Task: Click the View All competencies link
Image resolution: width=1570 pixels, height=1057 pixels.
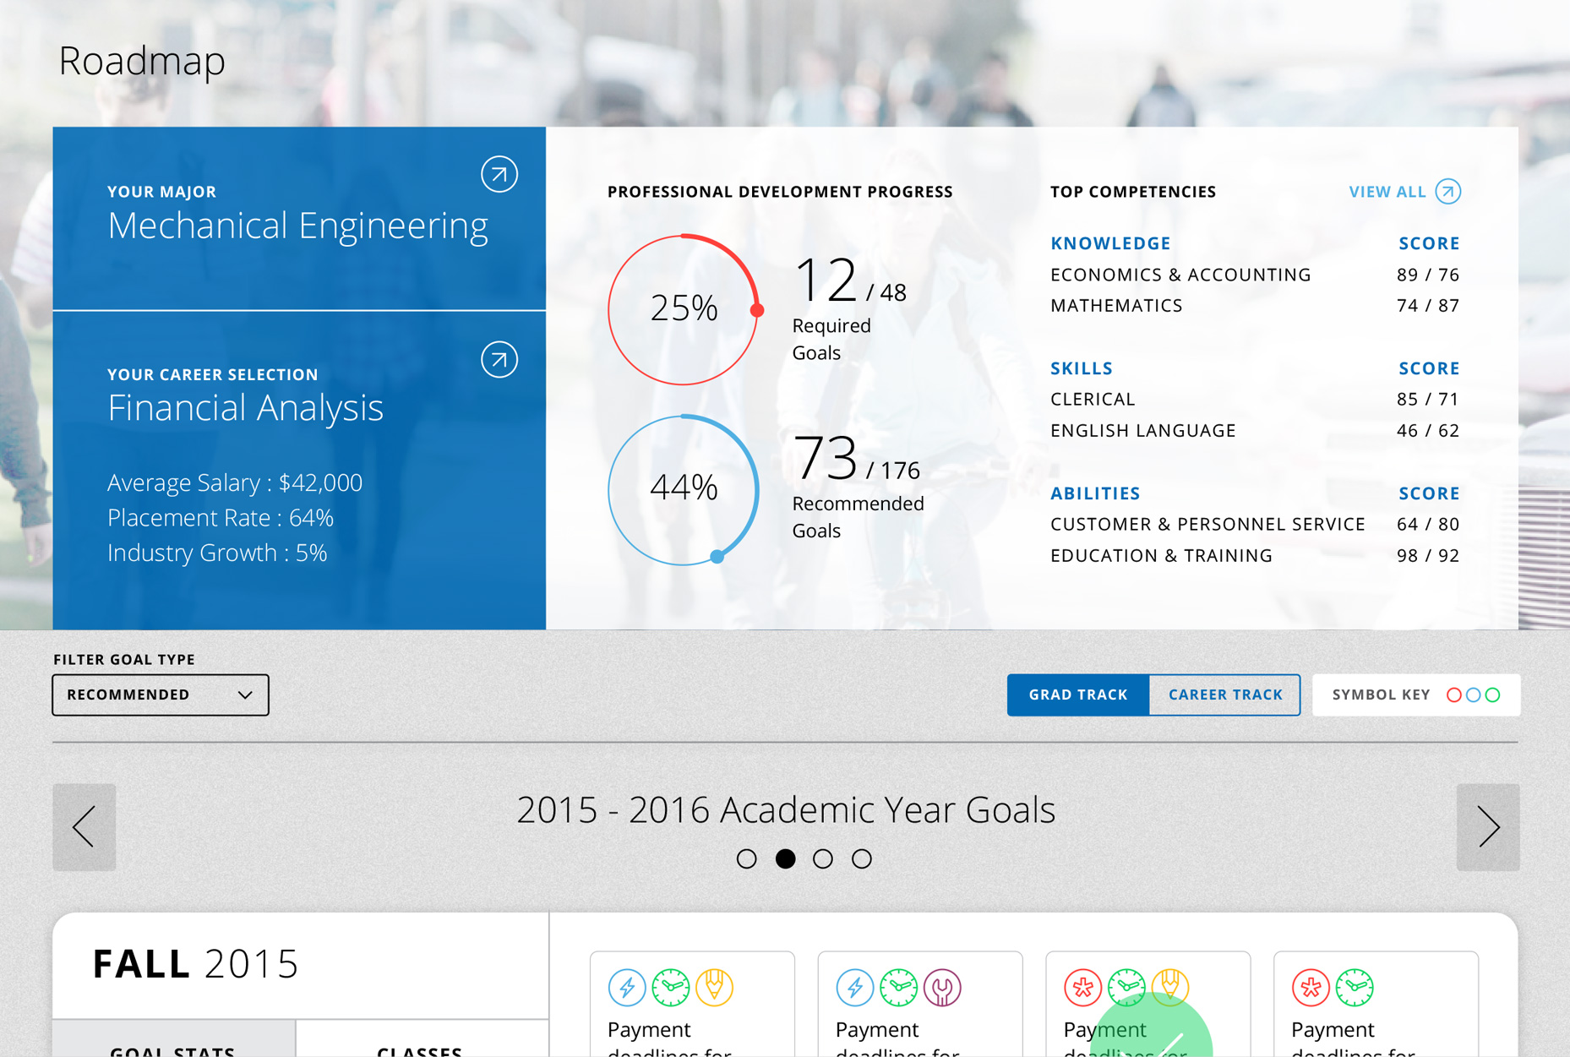Action: pyautogui.click(x=1387, y=192)
